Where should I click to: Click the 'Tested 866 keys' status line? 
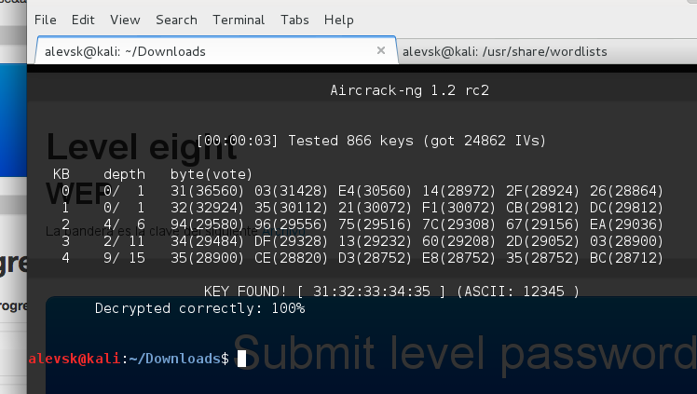tap(371, 141)
